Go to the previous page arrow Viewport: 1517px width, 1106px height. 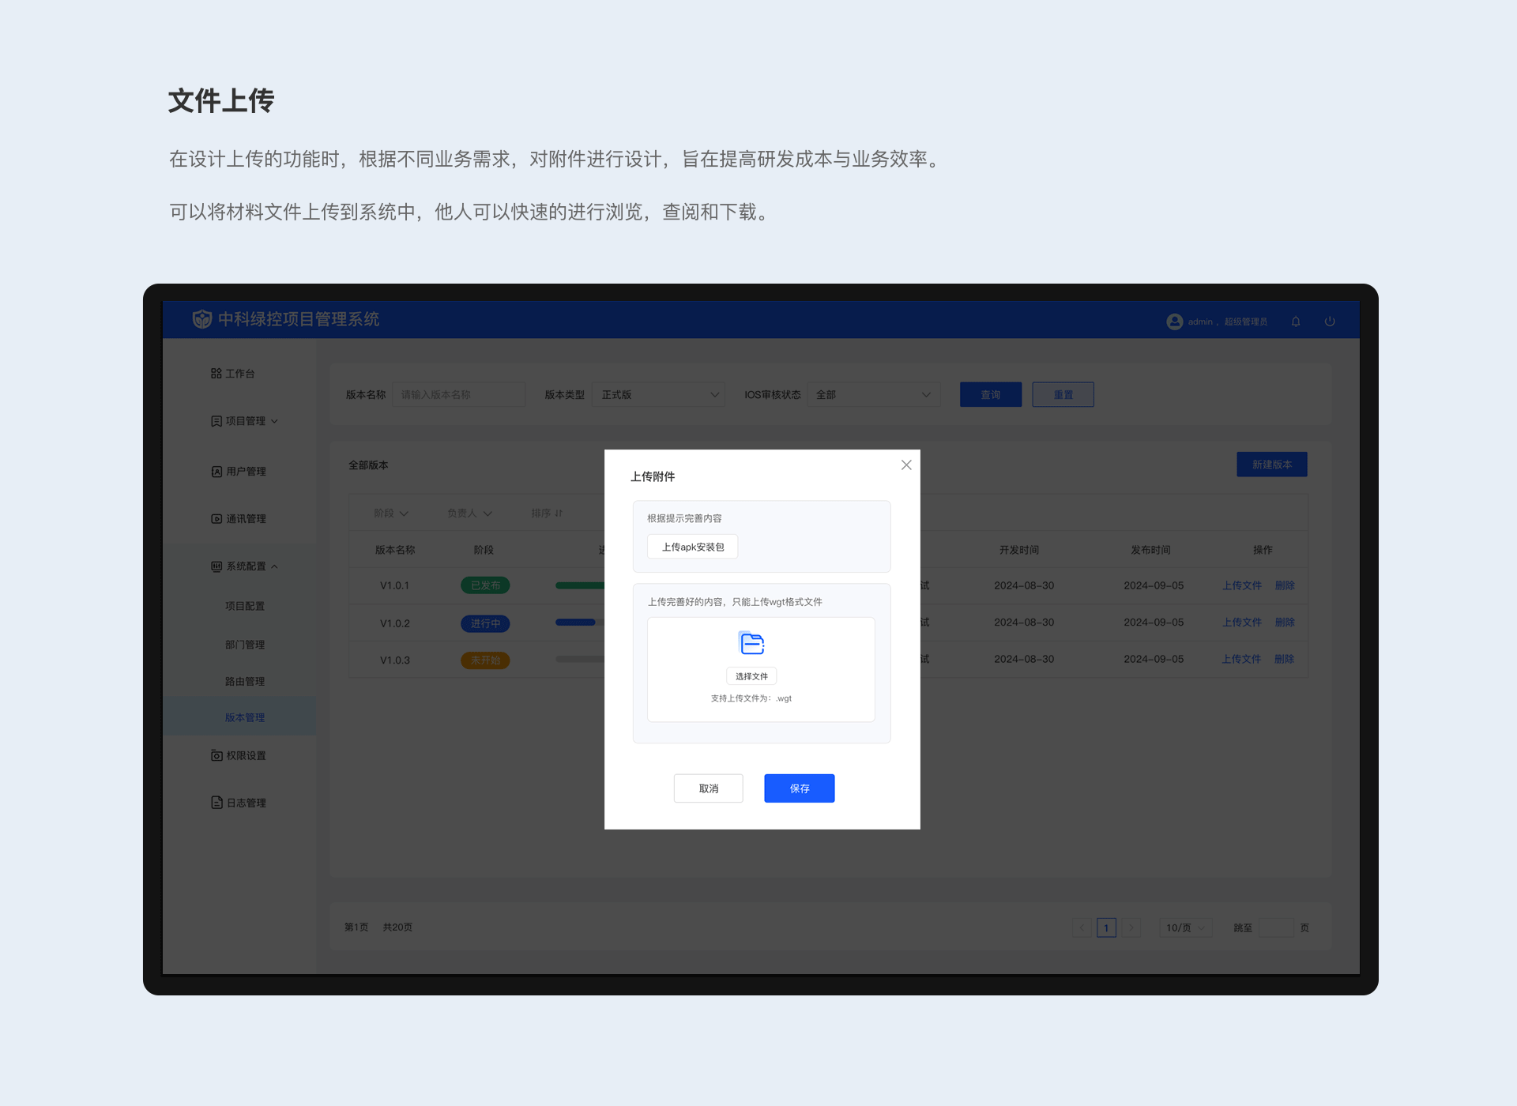pyautogui.click(x=1082, y=927)
